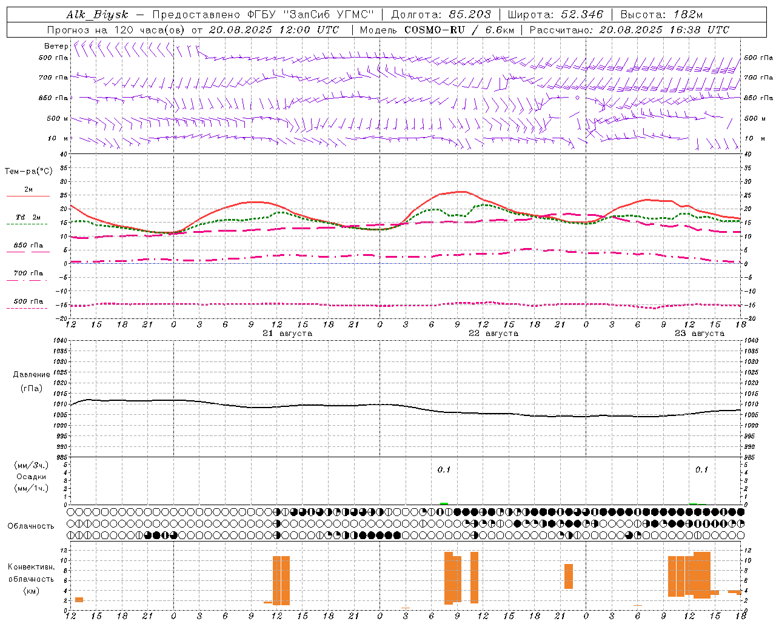Click the 'Конвективн.' convective cloud label

(31, 567)
